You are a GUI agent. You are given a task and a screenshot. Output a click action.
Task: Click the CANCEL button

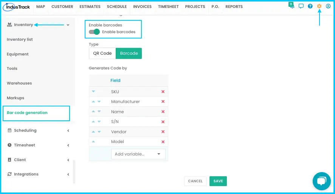[x=195, y=181]
